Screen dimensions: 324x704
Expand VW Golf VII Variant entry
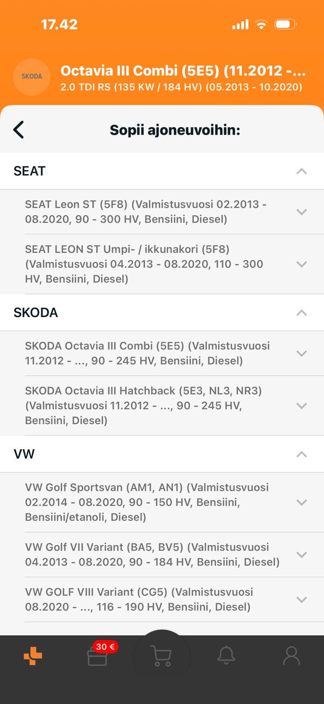(301, 554)
